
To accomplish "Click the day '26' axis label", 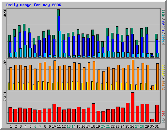I will pyautogui.click(x=132, y=126).
